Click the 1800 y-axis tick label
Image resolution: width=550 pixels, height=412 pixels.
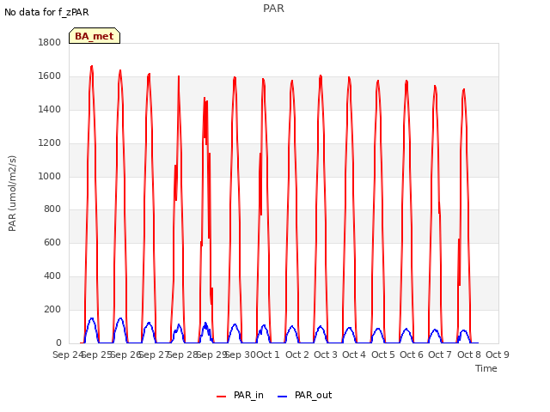(x=50, y=42)
